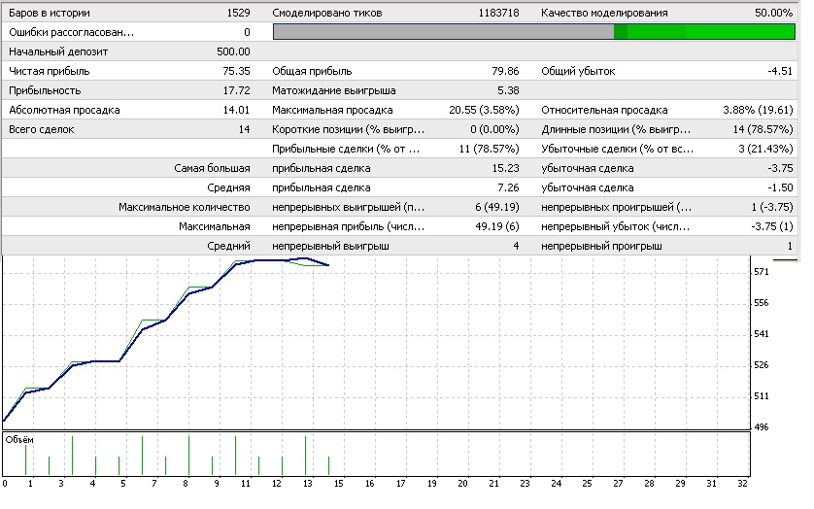Select 'Абсолютная просадка' label

click(64, 110)
